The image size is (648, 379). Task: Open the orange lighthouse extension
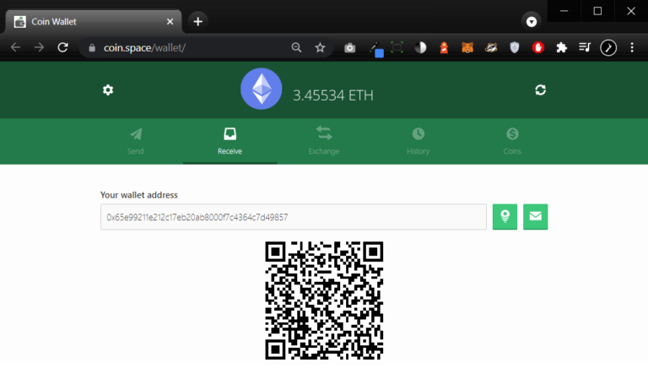pos(444,47)
